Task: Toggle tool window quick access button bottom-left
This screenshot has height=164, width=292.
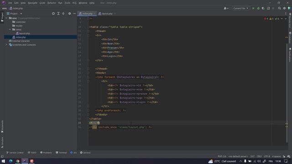Action: click(x=2, y=156)
